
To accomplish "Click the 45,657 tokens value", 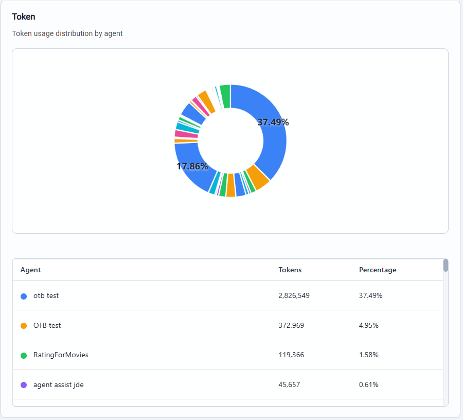I will coord(289,384).
